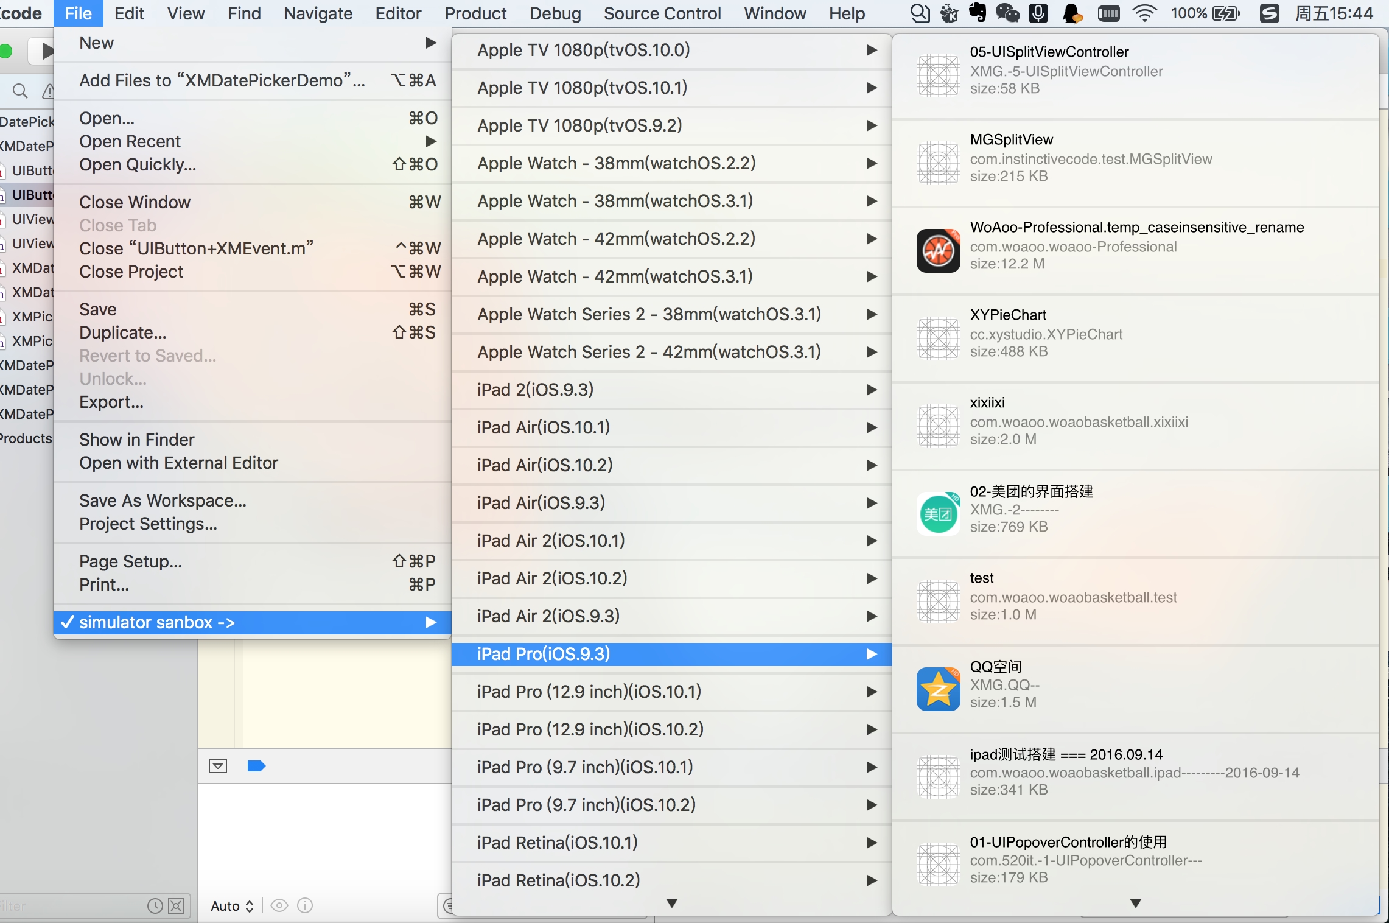Open WeChat icon in the menu bar
Screen dimensions: 1389x923
point(1007,13)
